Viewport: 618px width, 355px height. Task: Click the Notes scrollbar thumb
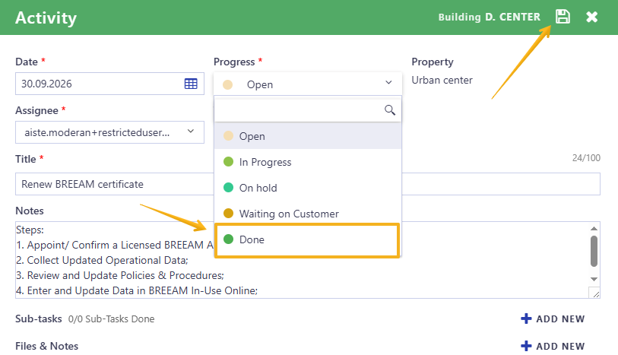(594, 252)
